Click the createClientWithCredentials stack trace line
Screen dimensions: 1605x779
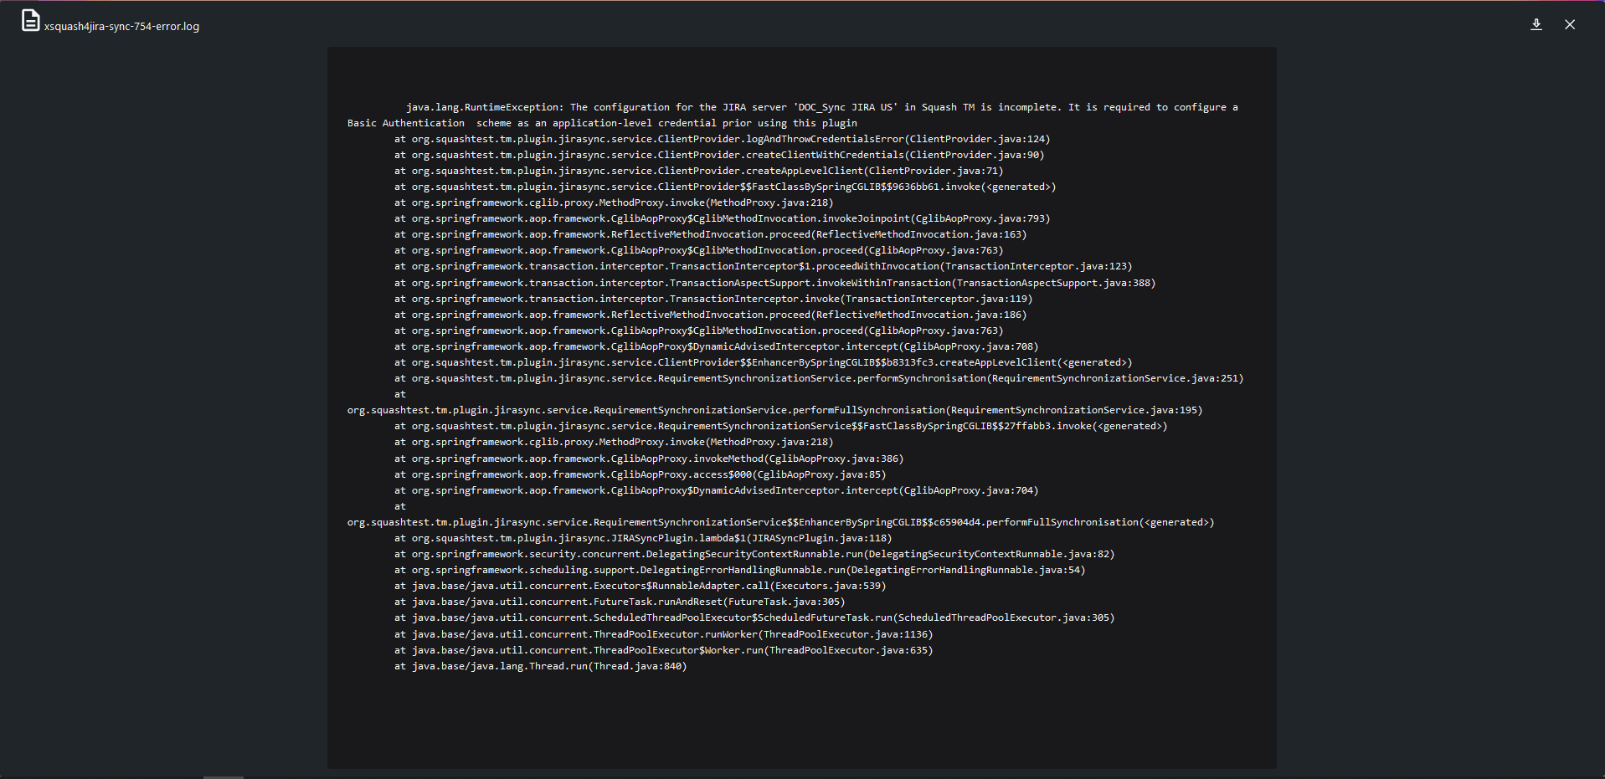coord(719,155)
